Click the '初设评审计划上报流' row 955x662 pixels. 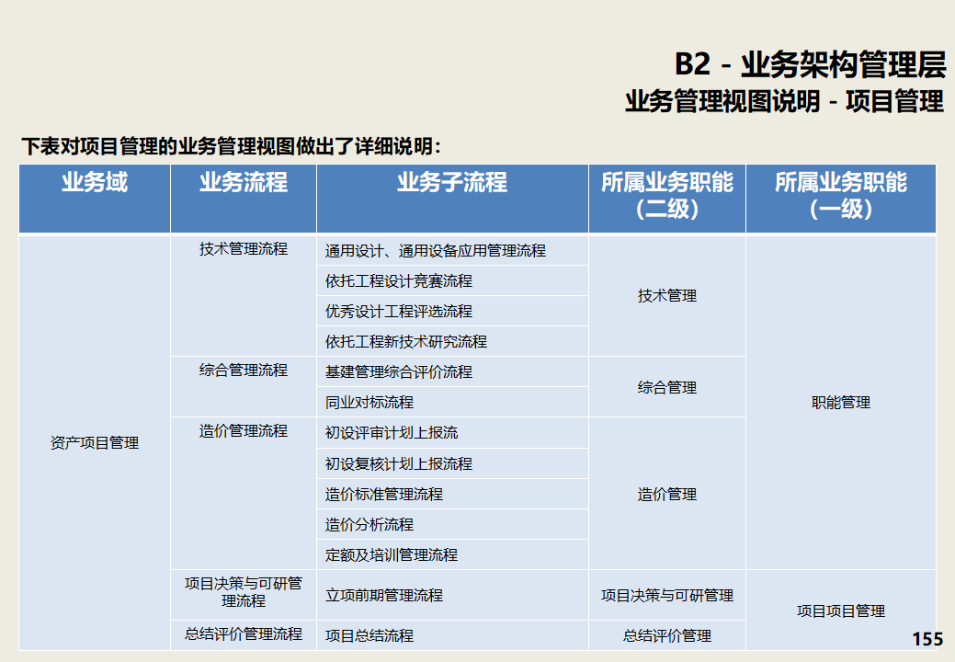coord(452,433)
